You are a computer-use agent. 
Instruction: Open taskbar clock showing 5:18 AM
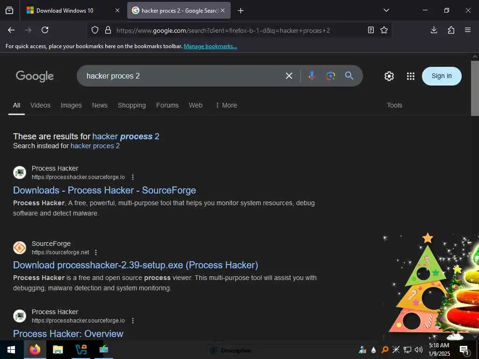[439, 350]
